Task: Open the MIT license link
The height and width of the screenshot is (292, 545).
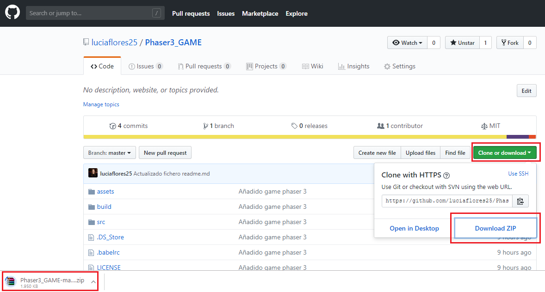Action: tap(490, 126)
